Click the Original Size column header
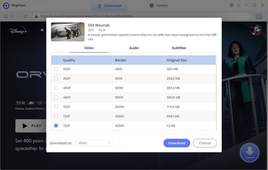The image size is (268, 170). (x=190, y=60)
